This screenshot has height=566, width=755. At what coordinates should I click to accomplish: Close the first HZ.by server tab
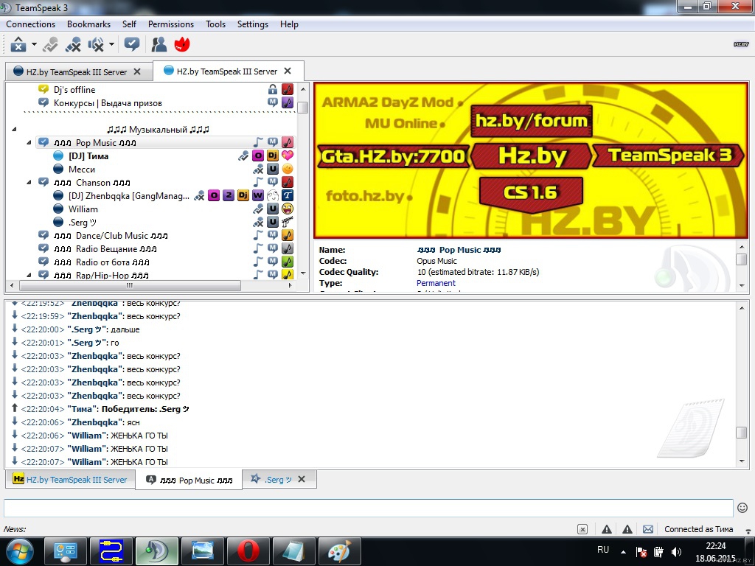[137, 71]
